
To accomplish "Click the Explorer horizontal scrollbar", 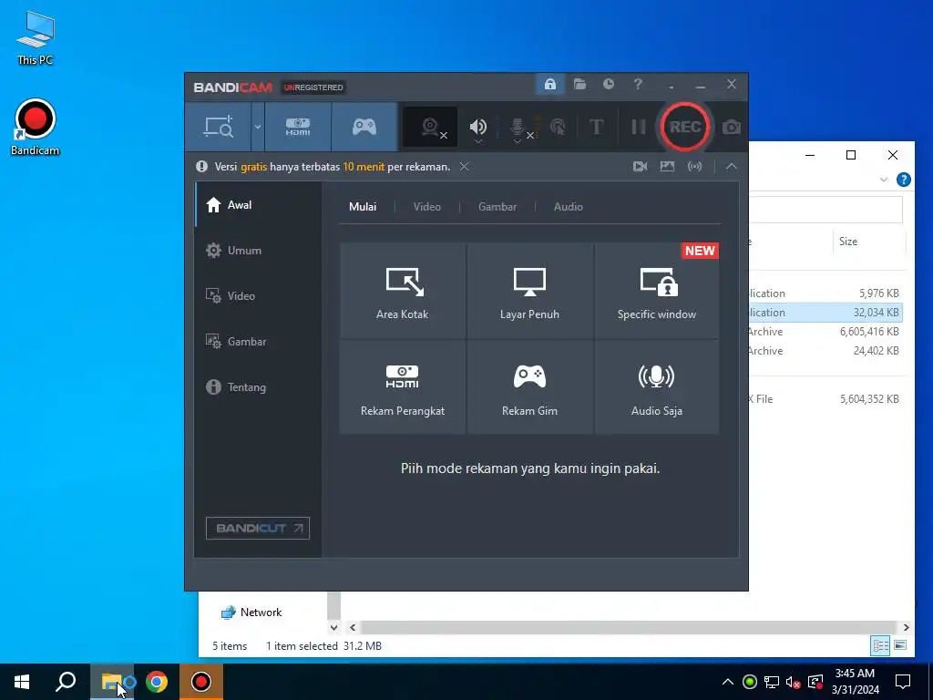I will tap(628, 627).
